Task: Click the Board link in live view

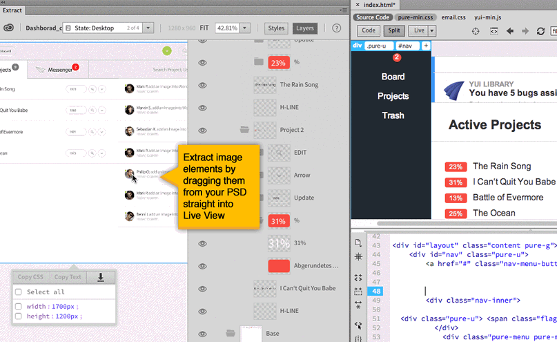Action: pos(393,77)
